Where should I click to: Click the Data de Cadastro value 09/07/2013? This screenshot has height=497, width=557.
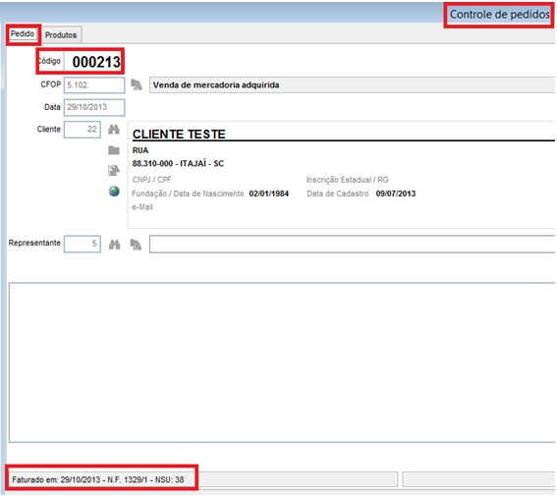pyautogui.click(x=396, y=193)
